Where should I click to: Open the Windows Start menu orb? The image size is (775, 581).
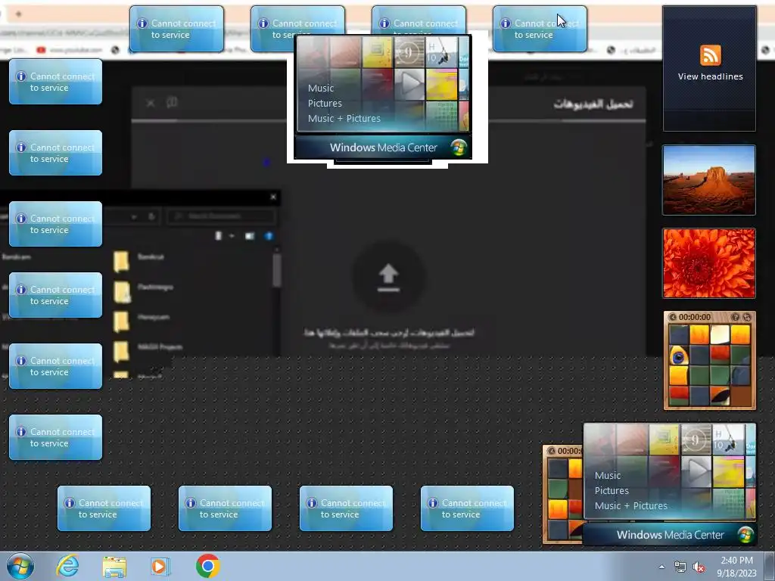coord(20,566)
